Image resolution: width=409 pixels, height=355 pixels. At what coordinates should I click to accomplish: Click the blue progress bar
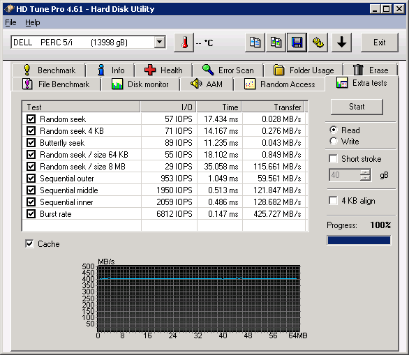359,240
